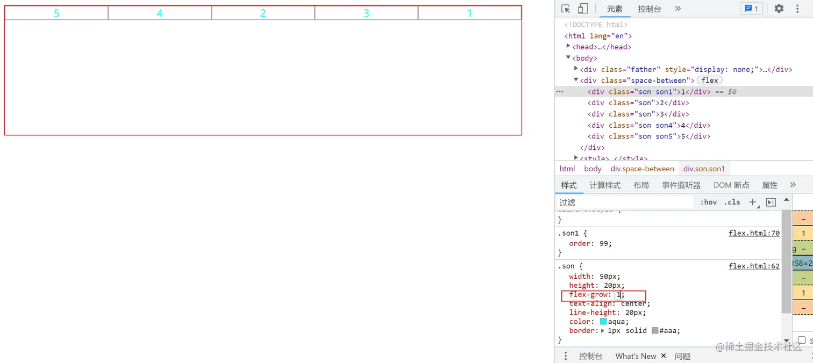The width and height of the screenshot is (813, 363).
Task: Open flex.html:70 source link
Action: pos(754,233)
